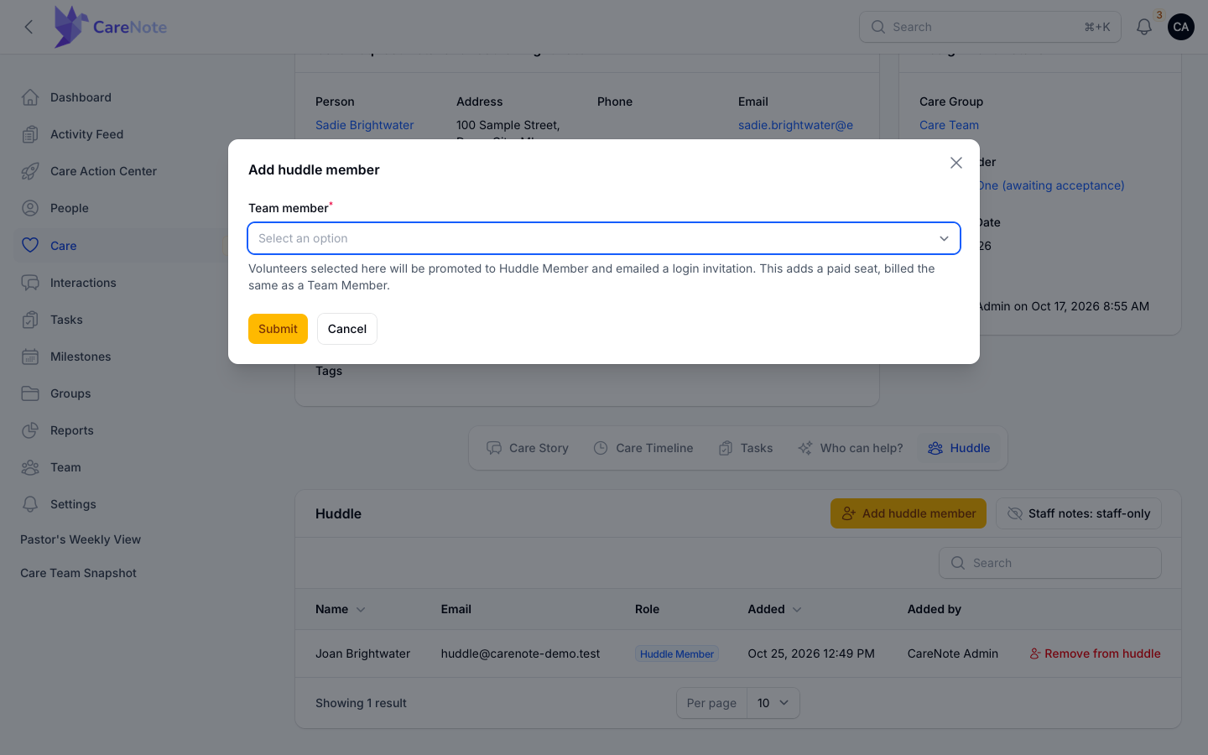
Task: Open the Who can help? tab
Action: pos(851,448)
